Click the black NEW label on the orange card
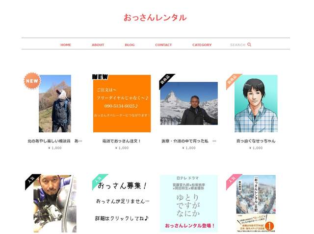314x234 pixels. 100,77
